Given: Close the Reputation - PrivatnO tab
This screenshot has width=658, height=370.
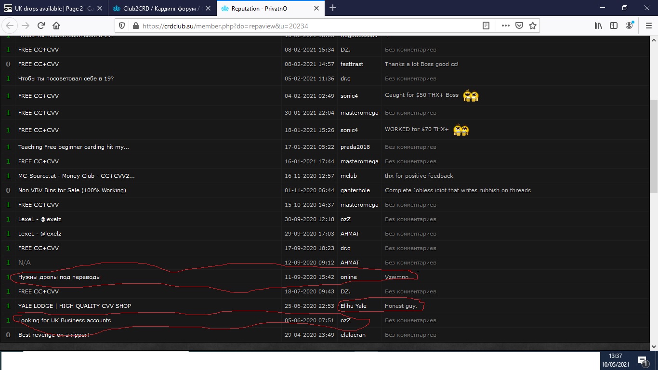Looking at the screenshot, I should (x=316, y=8).
